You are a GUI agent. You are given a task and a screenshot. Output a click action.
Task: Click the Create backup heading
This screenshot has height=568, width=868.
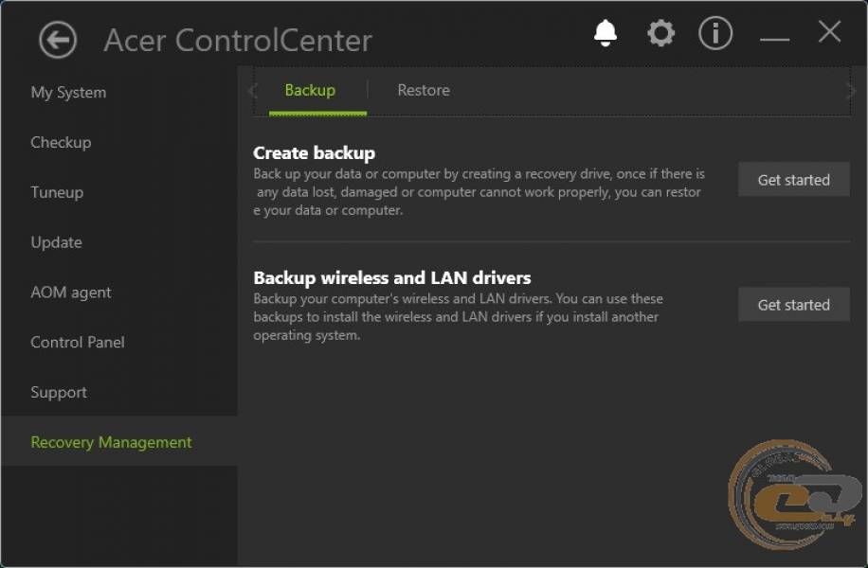314,153
